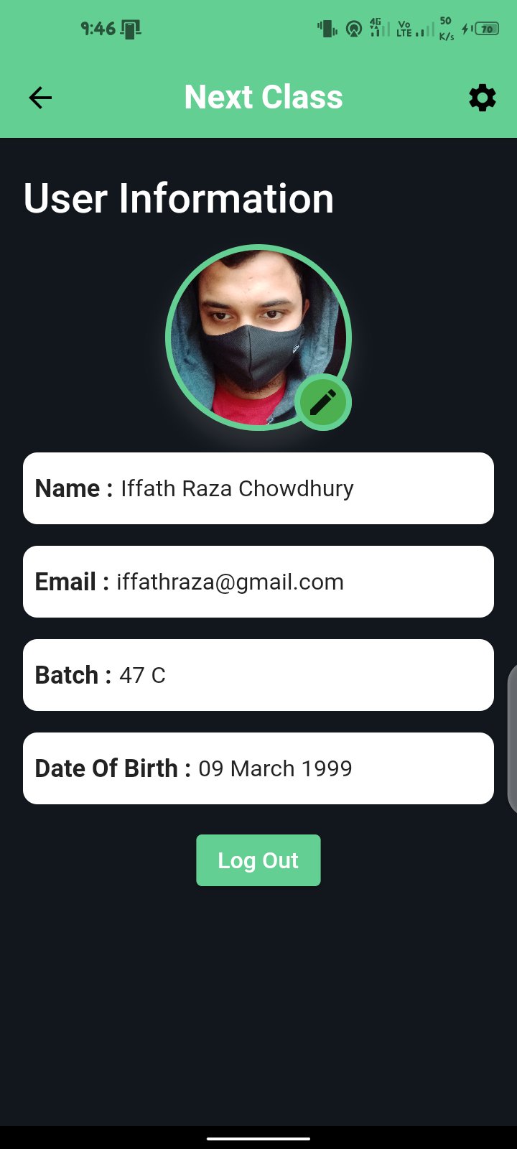Tap the battery indicator icon
Screen dimensions: 517x1149
pos(487,29)
